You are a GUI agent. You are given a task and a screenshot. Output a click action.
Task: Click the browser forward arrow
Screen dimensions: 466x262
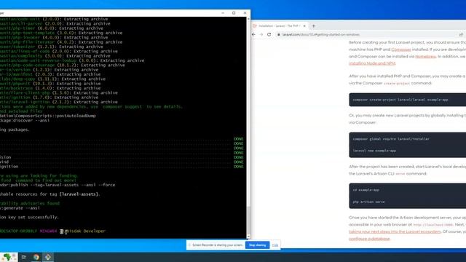point(261,34)
